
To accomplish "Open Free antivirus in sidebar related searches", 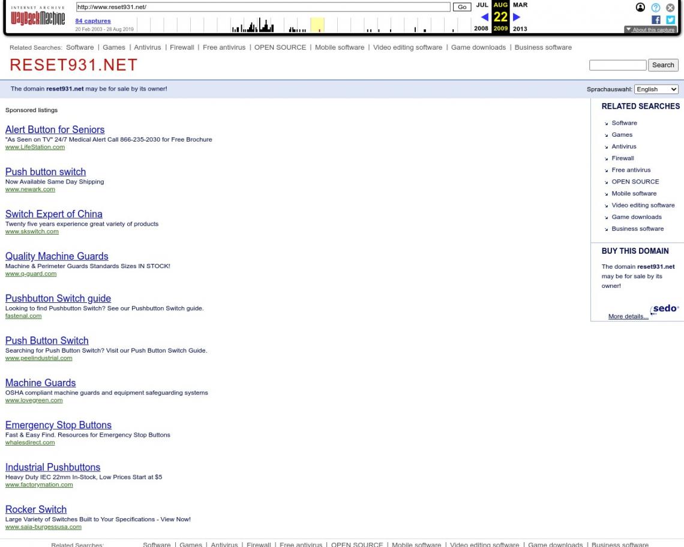I will pos(631,170).
